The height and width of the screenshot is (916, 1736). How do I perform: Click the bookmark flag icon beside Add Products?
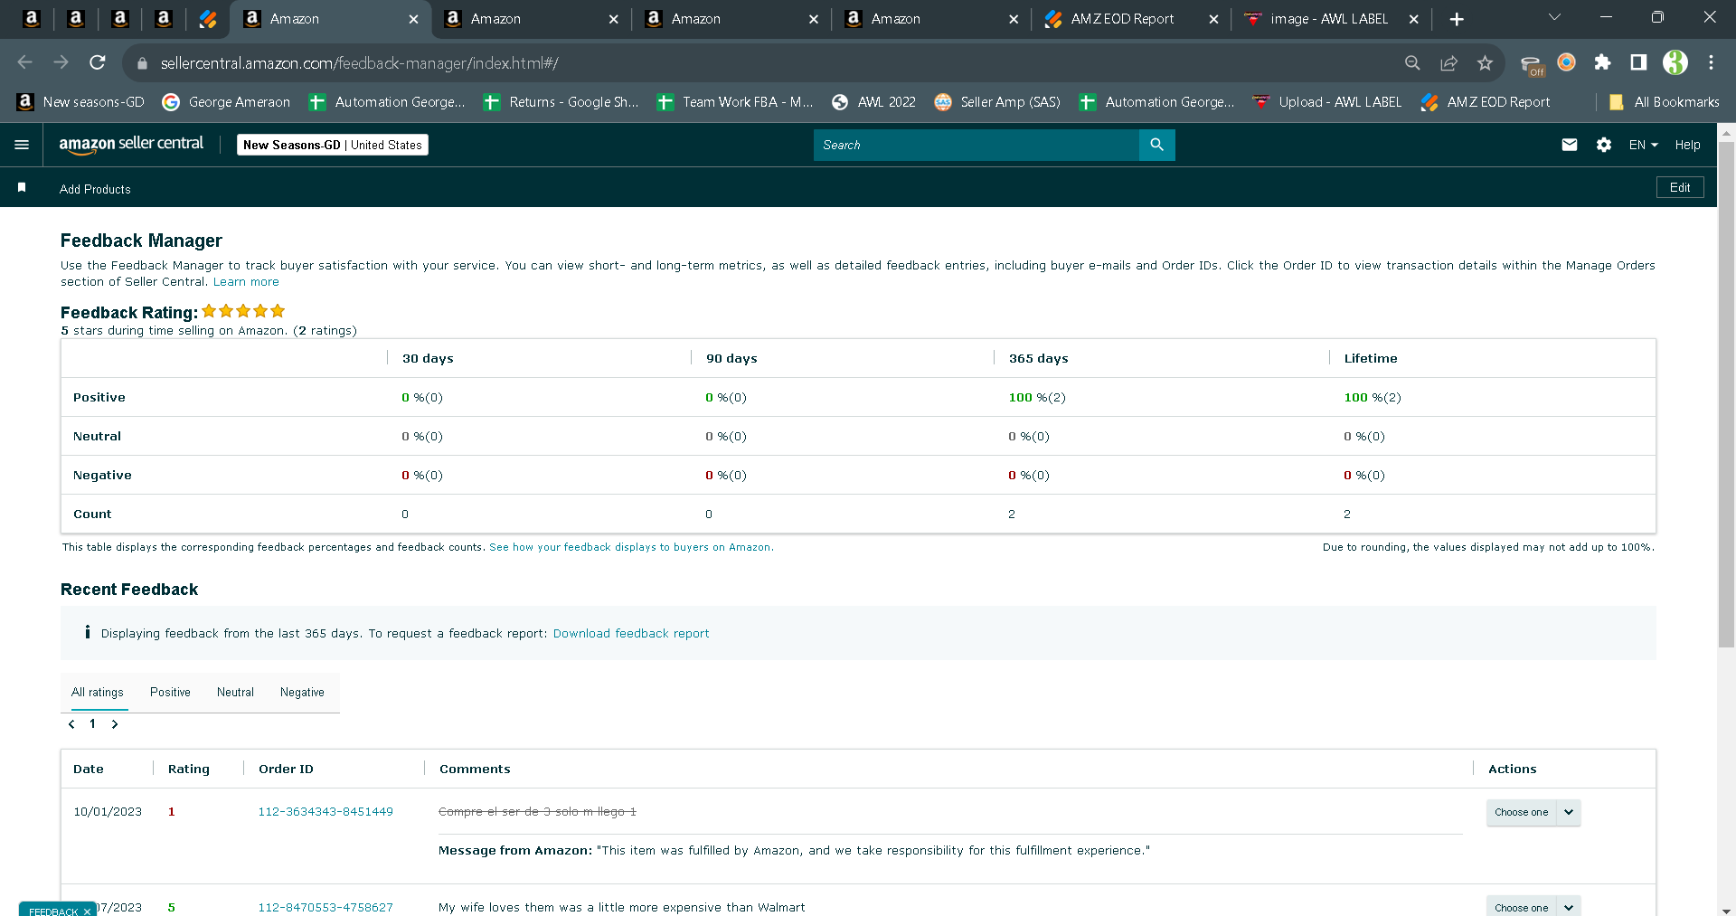[22, 187]
